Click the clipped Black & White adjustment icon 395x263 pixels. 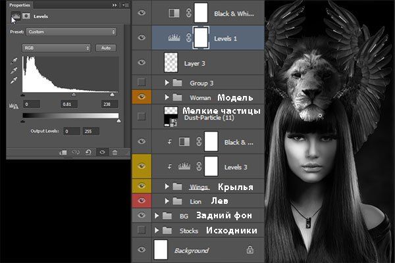click(x=184, y=142)
